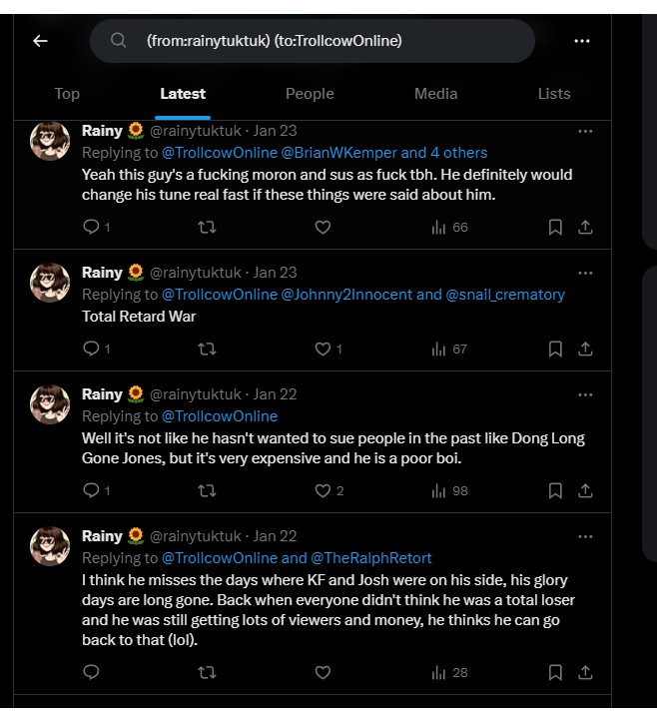View analytics showing 66 views
657x723 pixels.
pos(449,227)
